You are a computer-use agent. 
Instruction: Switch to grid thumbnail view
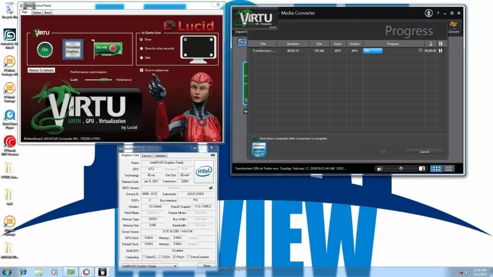pyautogui.click(x=436, y=169)
